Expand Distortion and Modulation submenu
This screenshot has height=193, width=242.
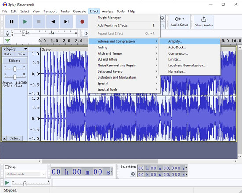point(124,77)
